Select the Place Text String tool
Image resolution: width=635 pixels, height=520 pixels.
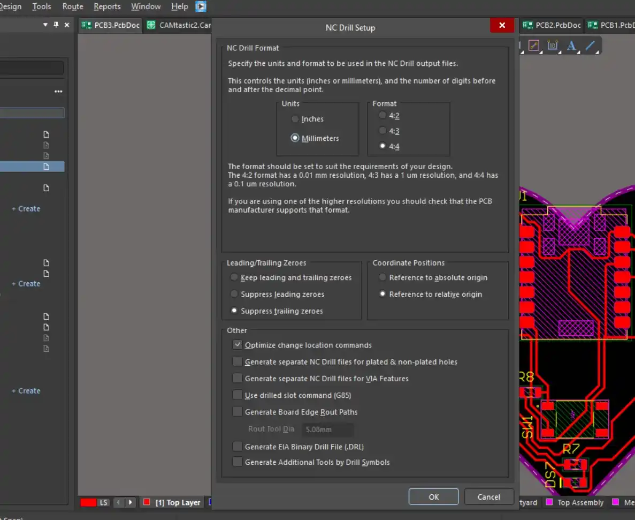(x=571, y=46)
